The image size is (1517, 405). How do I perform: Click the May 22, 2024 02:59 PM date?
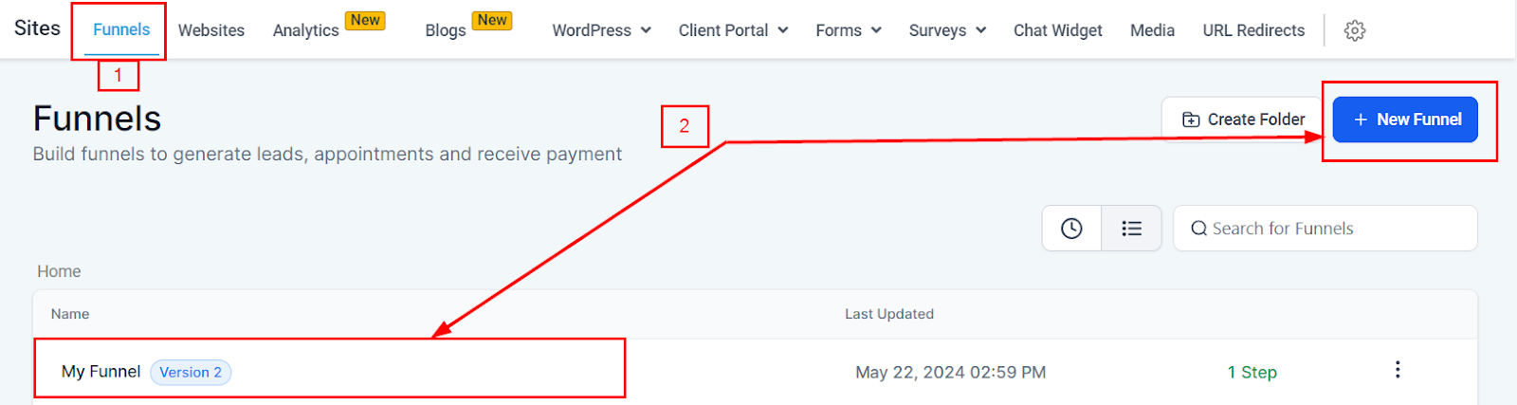click(x=951, y=373)
